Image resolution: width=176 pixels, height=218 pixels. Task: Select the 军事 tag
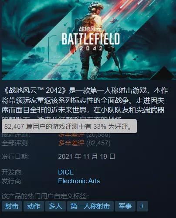(125, 206)
